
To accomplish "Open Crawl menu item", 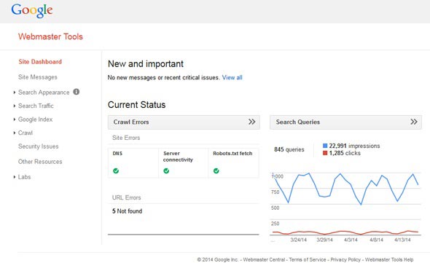I will (x=26, y=133).
